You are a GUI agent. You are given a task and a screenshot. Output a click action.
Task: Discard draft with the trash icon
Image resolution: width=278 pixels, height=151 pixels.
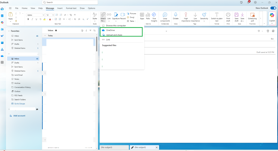click(268, 31)
